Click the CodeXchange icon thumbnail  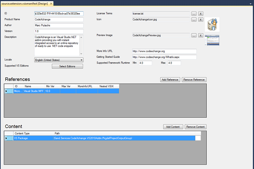tap(212, 25)
